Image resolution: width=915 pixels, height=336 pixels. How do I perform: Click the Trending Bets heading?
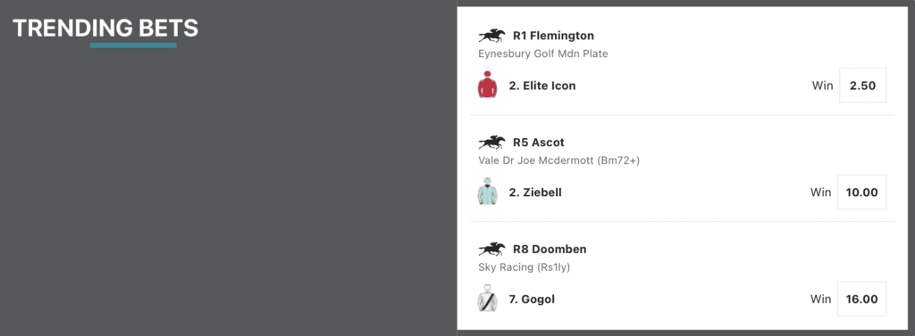(105, 28)
